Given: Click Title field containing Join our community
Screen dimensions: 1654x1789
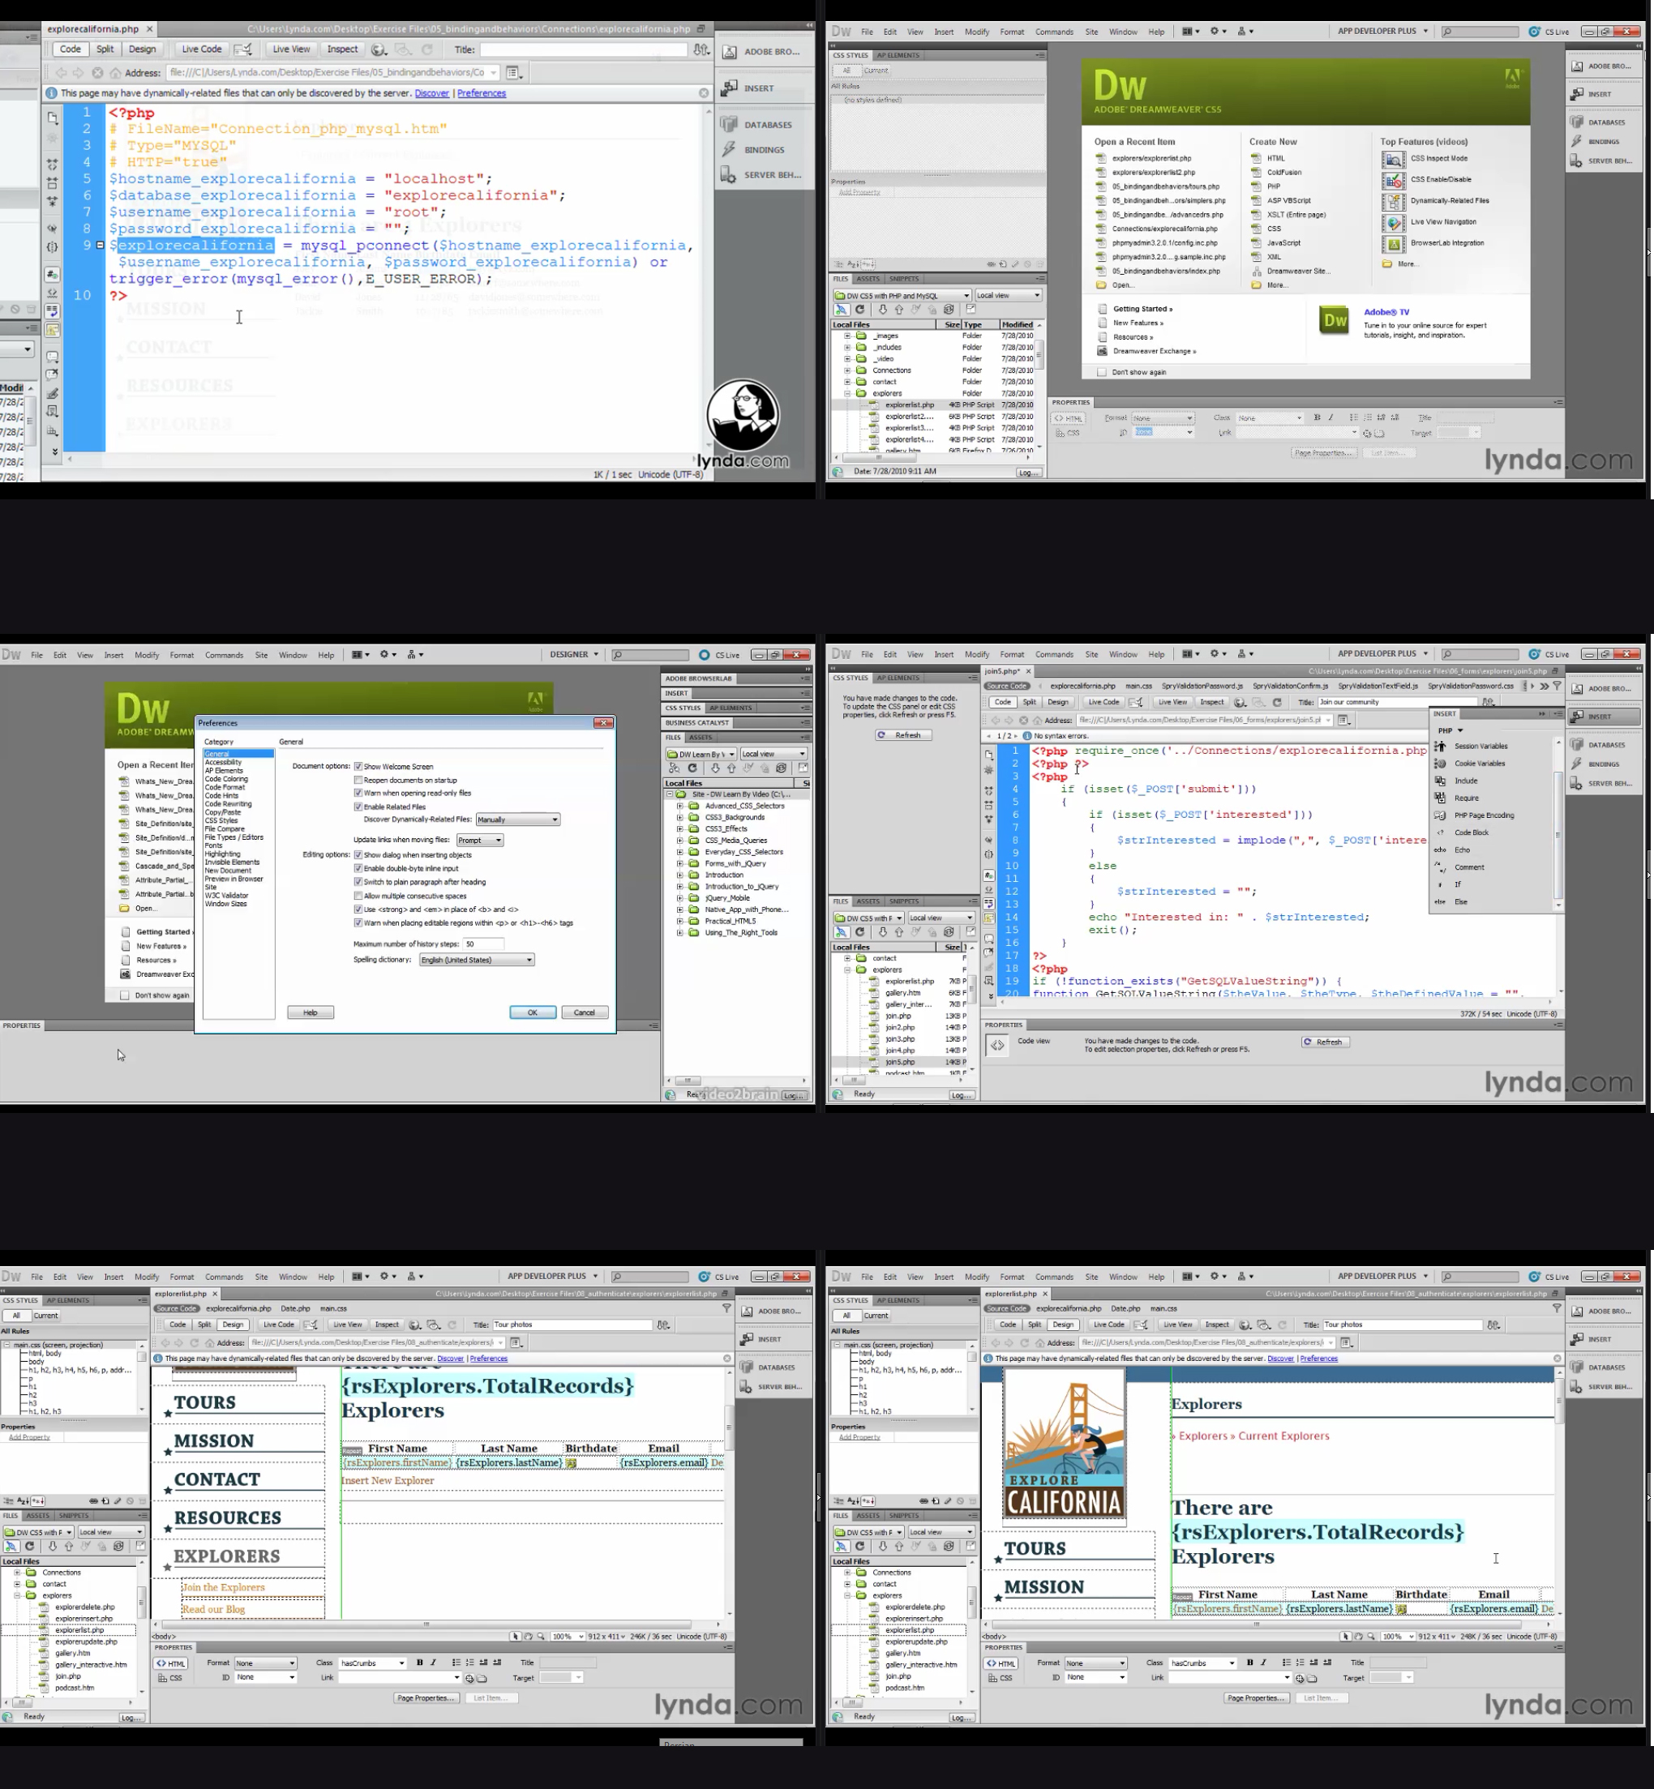Looking at the screenshot, I should pos(1399,702).
